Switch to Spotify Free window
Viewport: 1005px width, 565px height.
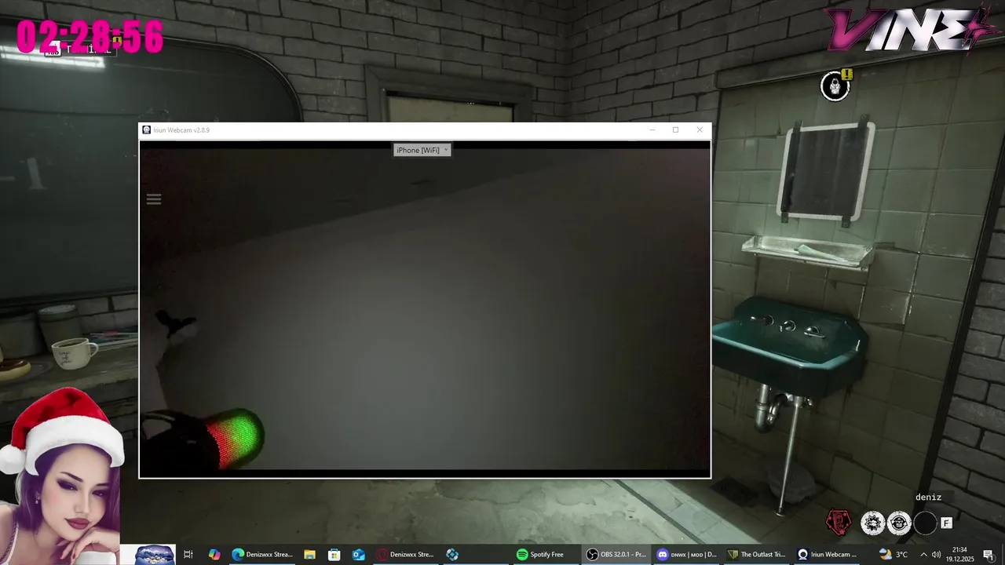coord(541,554)
